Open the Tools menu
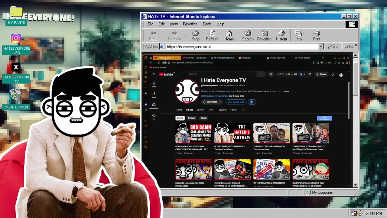This screenshot has height=218, width=387. (207, 24)
